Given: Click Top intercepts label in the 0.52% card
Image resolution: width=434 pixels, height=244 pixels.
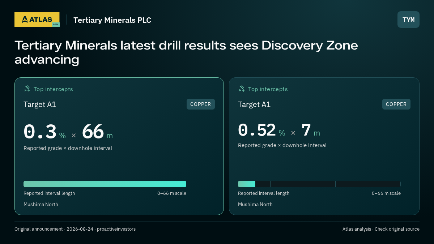Looking at the screenshot, I should tap(268, 89).
